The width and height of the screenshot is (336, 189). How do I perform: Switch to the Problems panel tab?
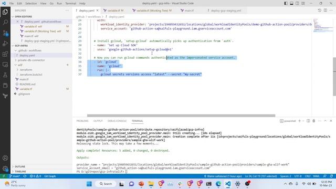point(82,121)
